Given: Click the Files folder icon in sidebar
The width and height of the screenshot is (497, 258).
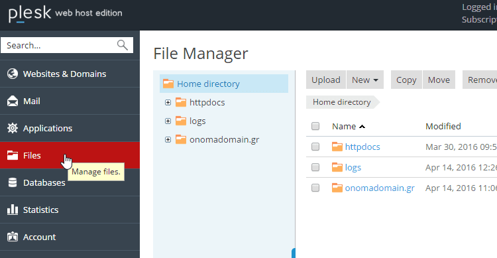Looking at the screenshot, I should pyautogui.click(x=13, y=155).
